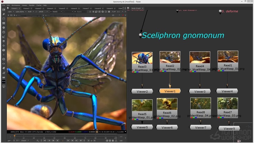Click the current frame number field
Image resolution: width=254 pixels, height=143 pixels.
(63, 141)
